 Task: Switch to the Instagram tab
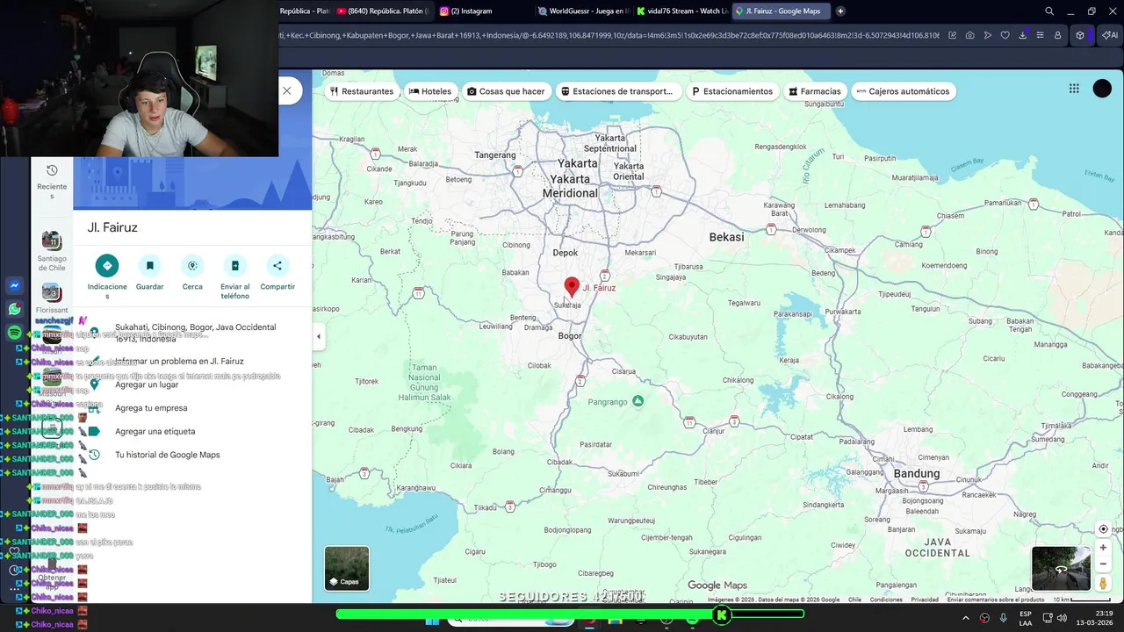point(475,11)
